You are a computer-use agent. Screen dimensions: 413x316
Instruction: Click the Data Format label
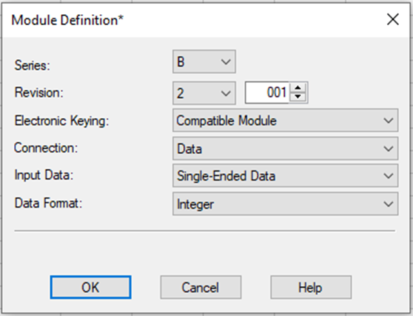click(48, 203)
